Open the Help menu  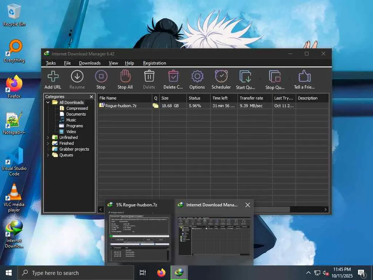coord(129,63)
